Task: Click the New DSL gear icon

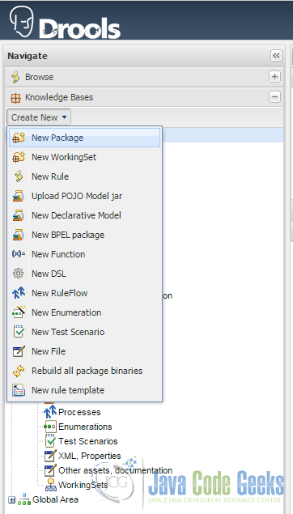Action: coord(19,274)
